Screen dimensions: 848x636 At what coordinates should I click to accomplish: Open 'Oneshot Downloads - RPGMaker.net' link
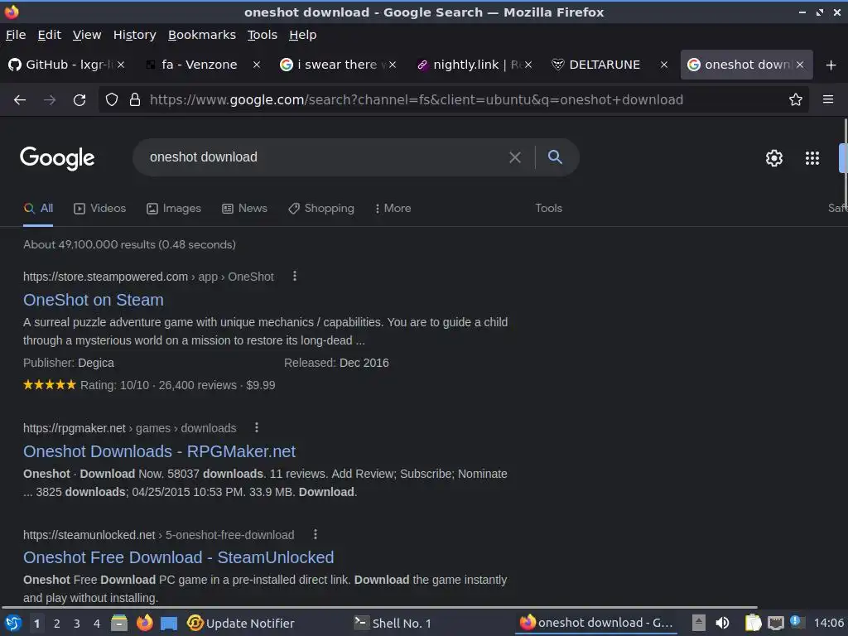tap(160, 451)
